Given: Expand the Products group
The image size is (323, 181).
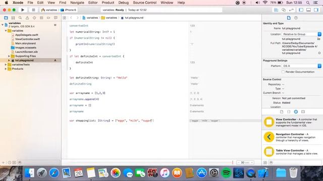Looking at the screenshot, I should [6, 69].
